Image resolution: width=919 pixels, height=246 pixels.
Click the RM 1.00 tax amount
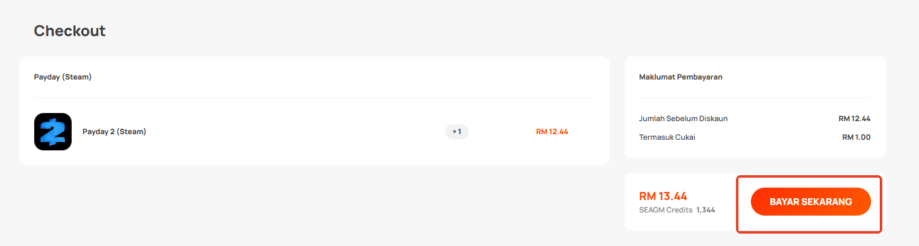tap(857, 137)
